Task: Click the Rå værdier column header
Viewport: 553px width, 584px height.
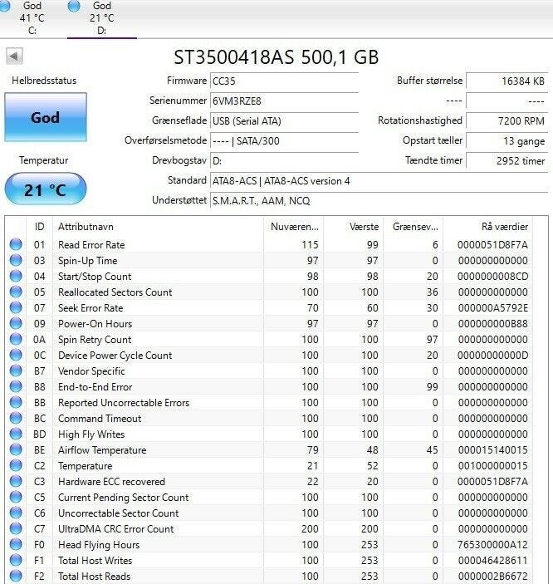Action: (x=488, y=227)
